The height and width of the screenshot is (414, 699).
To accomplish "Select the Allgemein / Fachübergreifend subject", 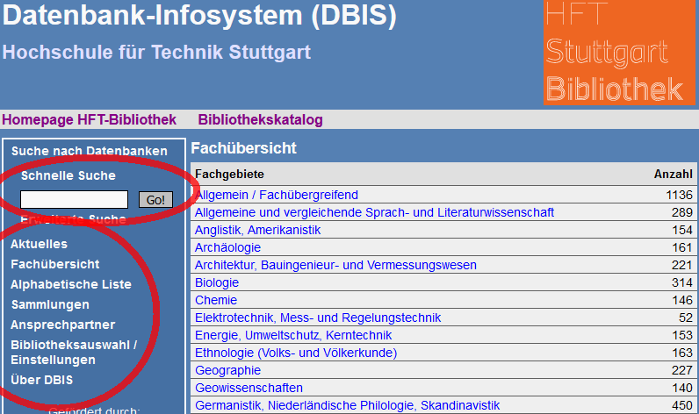I will 277,195.
